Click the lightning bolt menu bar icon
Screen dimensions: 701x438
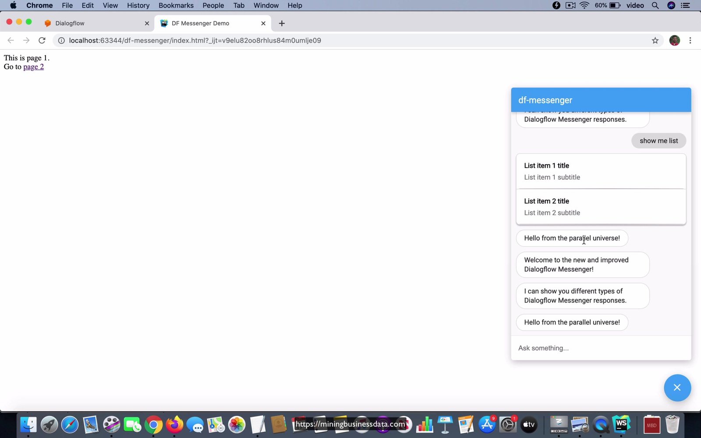556,5
